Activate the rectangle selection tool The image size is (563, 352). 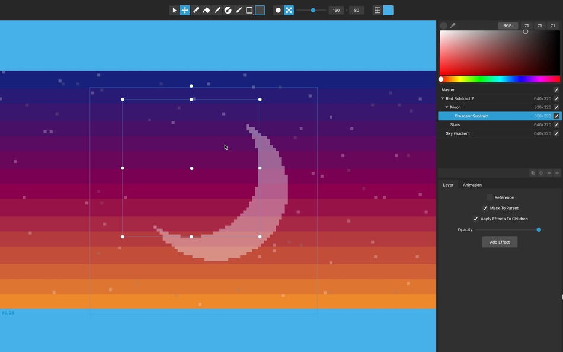pyautogui.click(x=249, y=10)
